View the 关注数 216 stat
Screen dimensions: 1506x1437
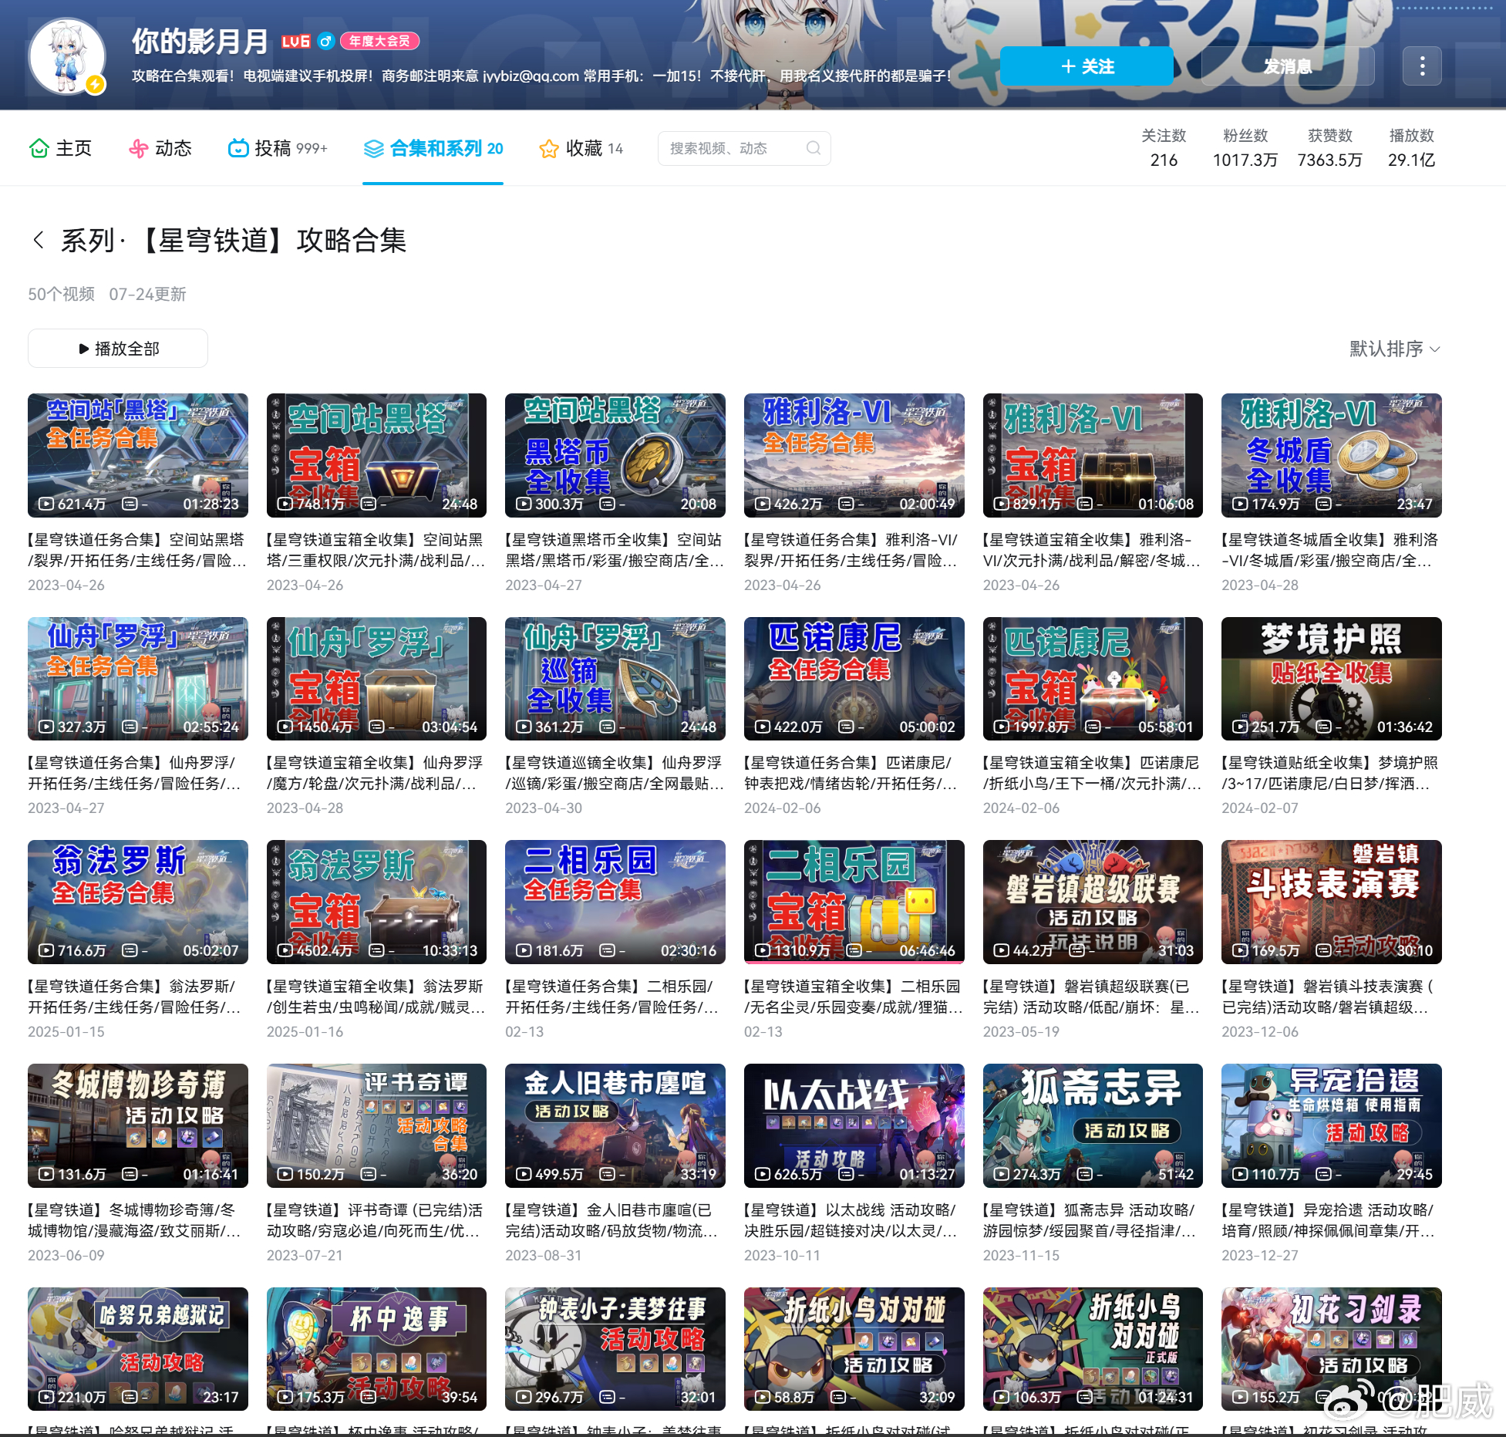[1164, 148]
